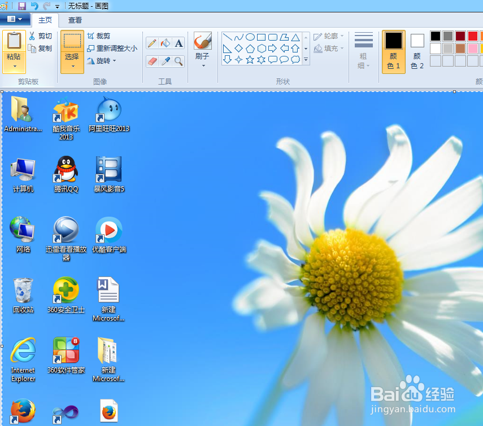Image resolution: width=483 pixels, height=426 pixels.
Task: Choose the Triangle shape
Action: (x=295, y=37)
